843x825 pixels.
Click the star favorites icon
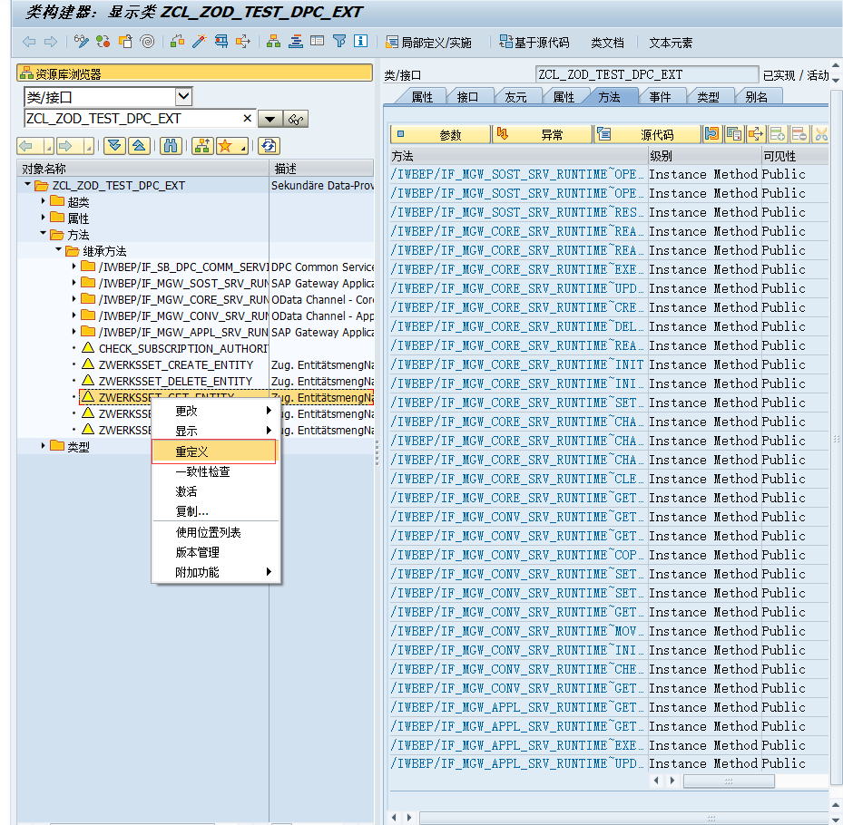226,146
